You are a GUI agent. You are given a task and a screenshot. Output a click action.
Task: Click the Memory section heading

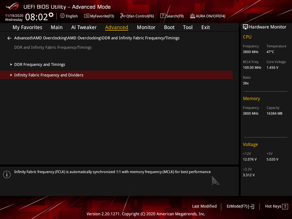tap(252, 99)
